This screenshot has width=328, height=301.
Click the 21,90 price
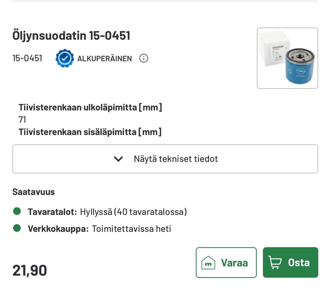(x=30, y=270)
